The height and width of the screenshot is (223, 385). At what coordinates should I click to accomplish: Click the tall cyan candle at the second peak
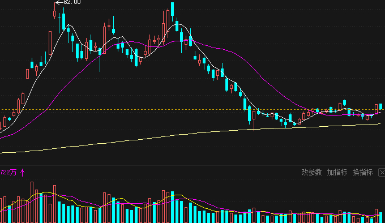point(172,9)
